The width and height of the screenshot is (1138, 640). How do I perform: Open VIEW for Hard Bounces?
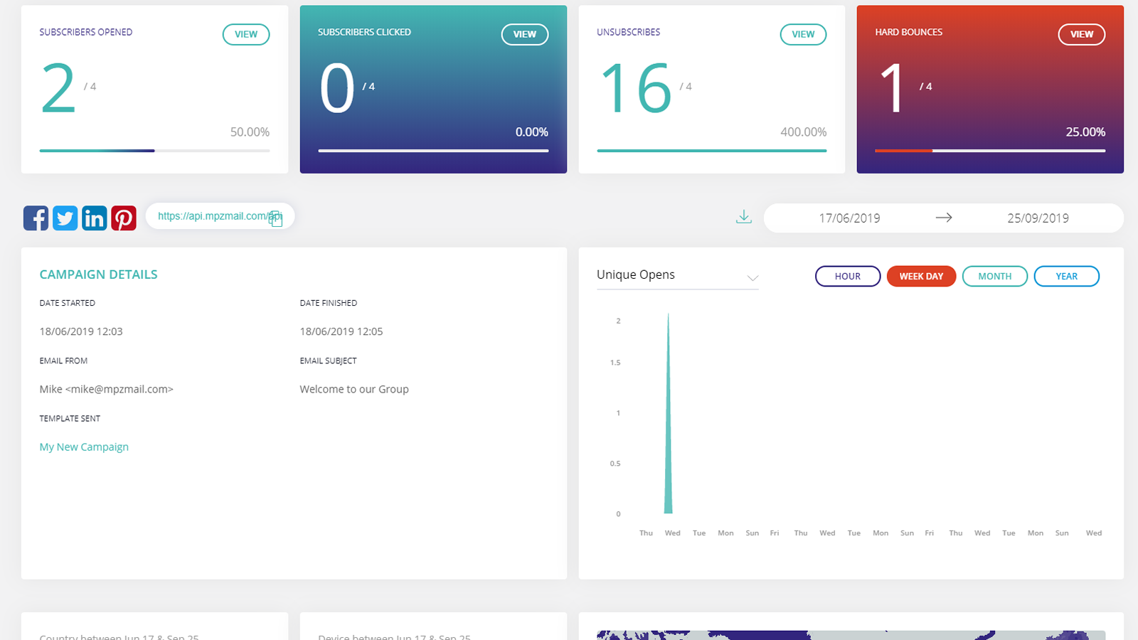click(1081, 34)
